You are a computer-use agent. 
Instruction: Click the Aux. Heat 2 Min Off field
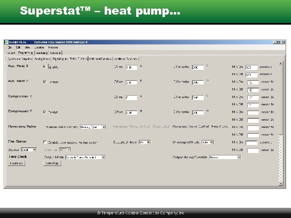pos(253,90)
